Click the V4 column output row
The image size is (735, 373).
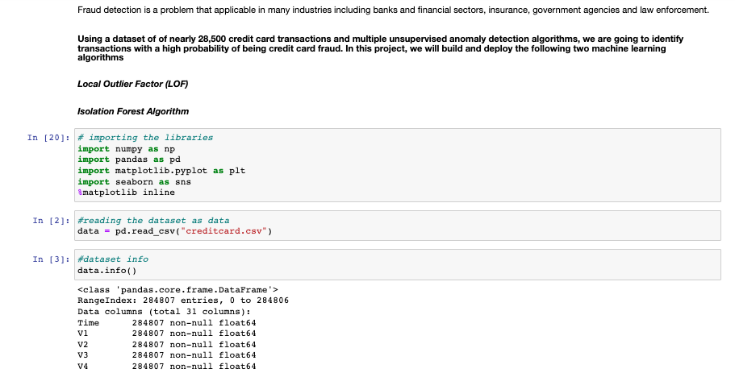(167, 366)
